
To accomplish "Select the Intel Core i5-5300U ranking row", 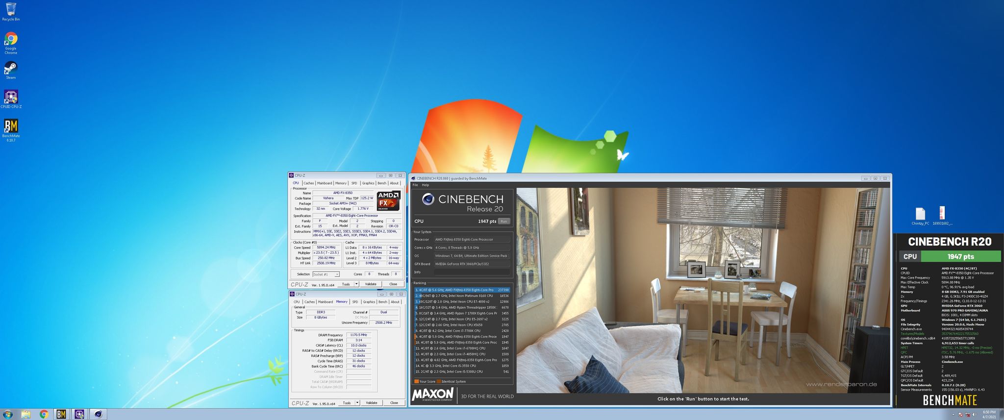I will pyautogui.click(x=462, y=371).
